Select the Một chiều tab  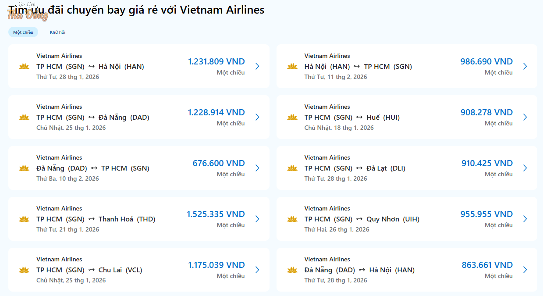coord(23,32)
